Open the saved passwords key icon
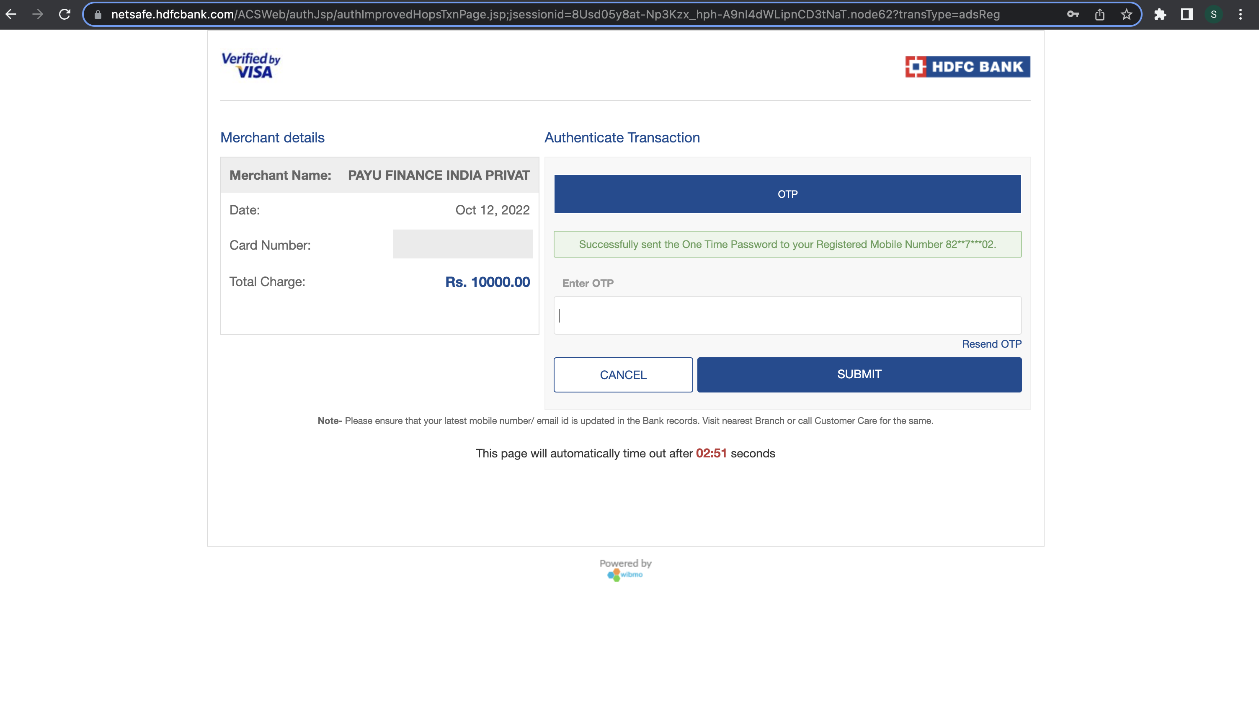Viewport: 1259px width, 728px height. coord(1073,15)
